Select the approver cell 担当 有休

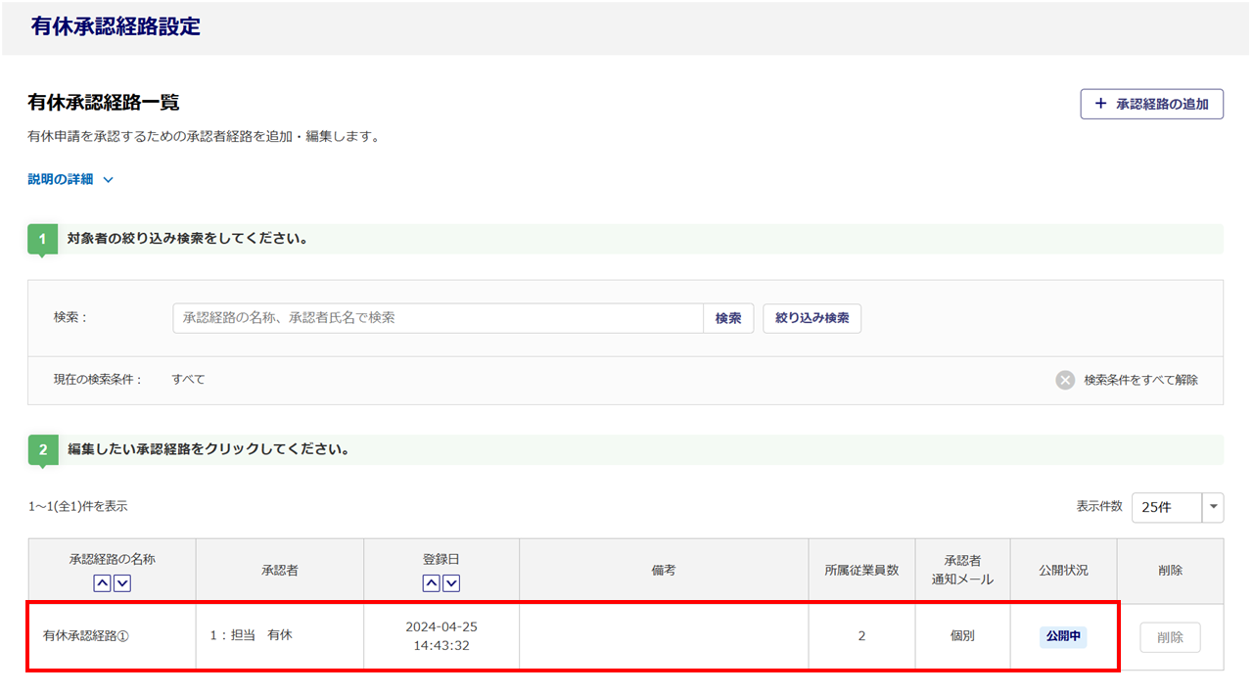[252, 635]
